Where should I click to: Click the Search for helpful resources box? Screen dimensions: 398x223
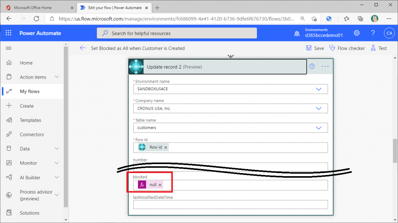coord(177,33)
